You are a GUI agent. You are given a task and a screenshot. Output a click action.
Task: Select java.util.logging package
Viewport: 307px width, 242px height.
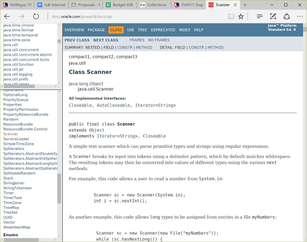pos(18,74)
